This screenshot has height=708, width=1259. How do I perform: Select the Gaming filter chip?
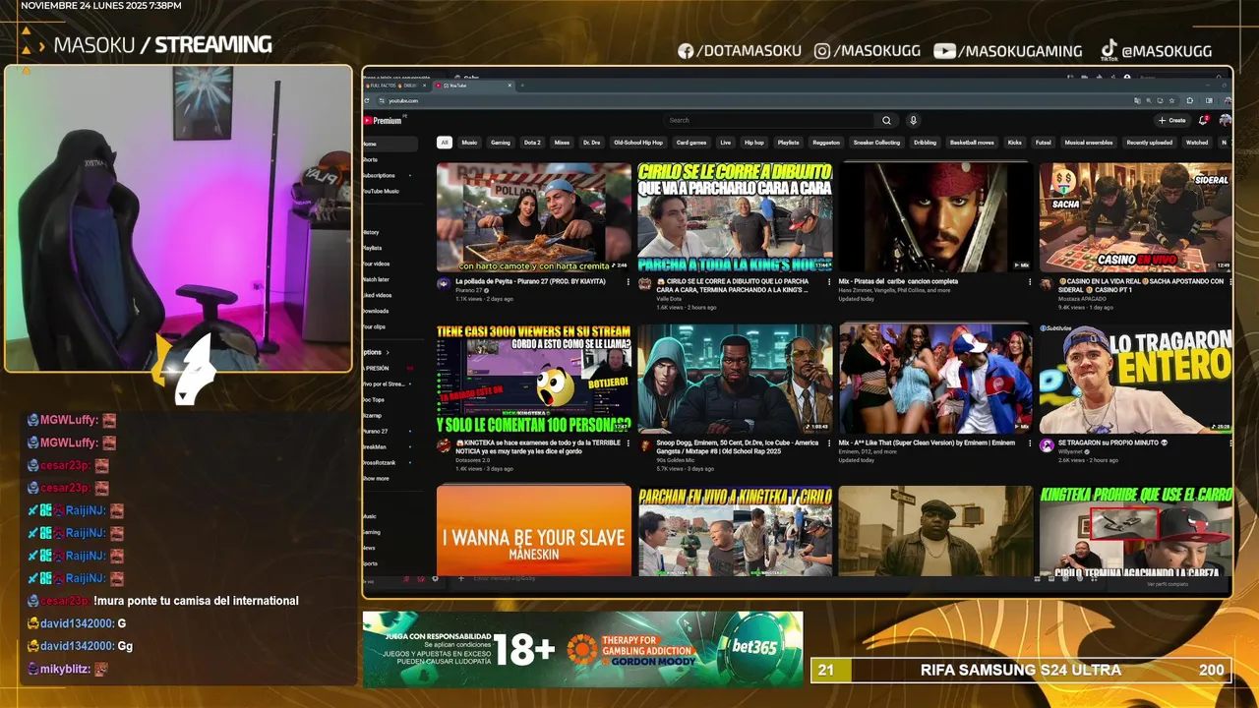pos(501,143)
